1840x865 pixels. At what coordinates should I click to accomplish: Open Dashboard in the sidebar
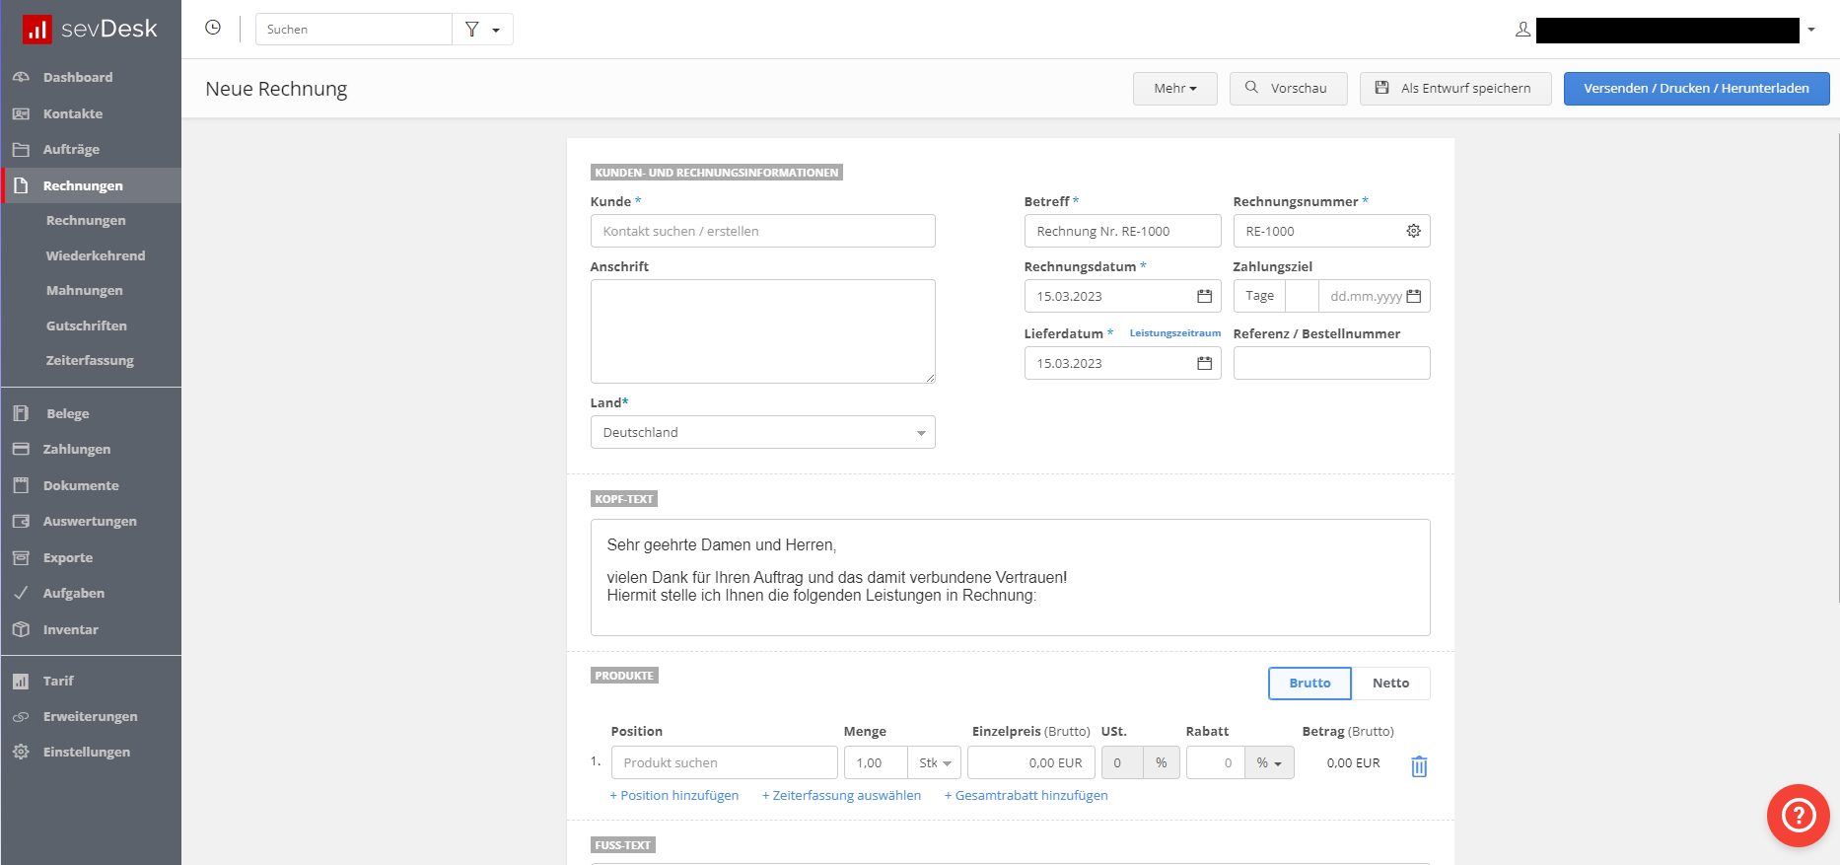[77, 77]
